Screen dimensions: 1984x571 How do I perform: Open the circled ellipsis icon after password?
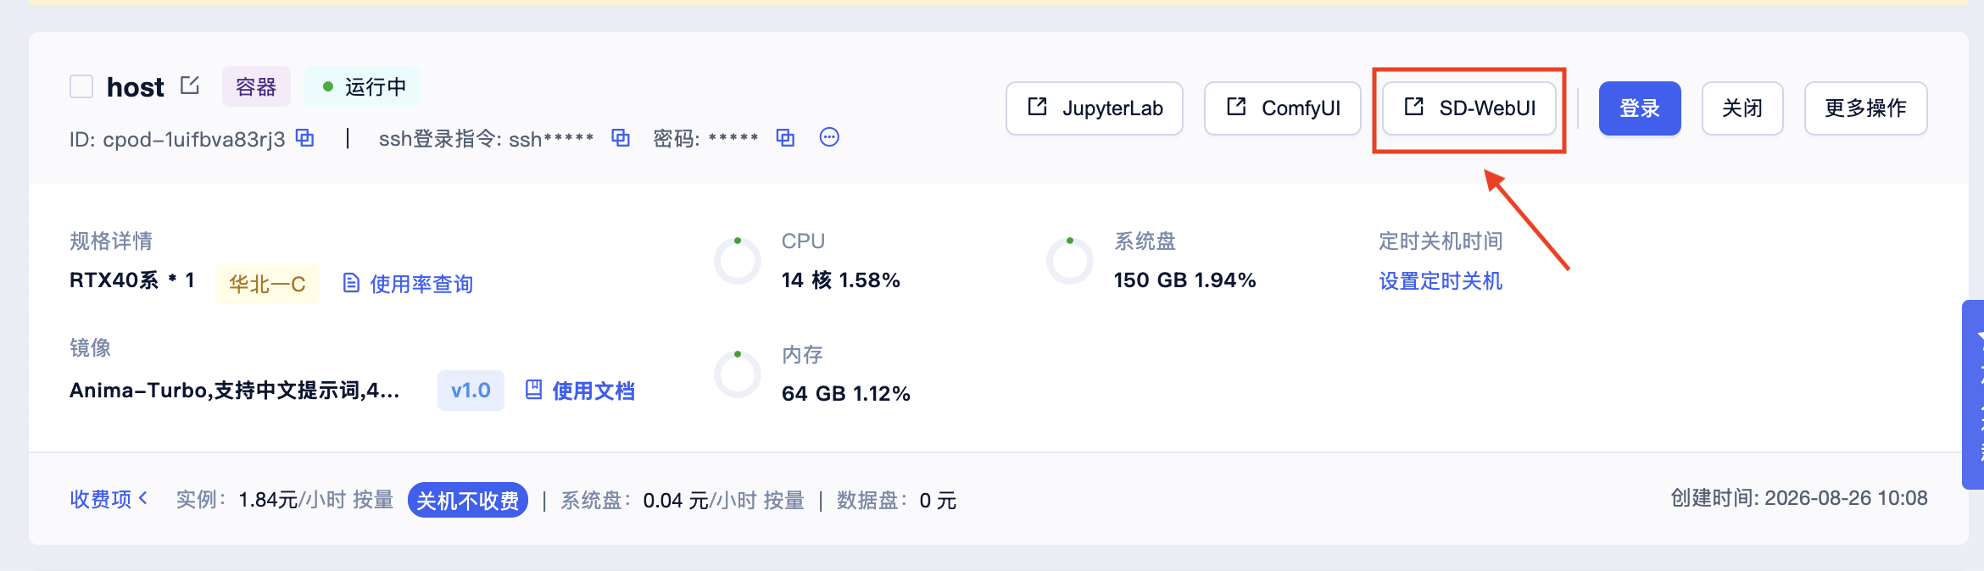[x=829, y=137]
